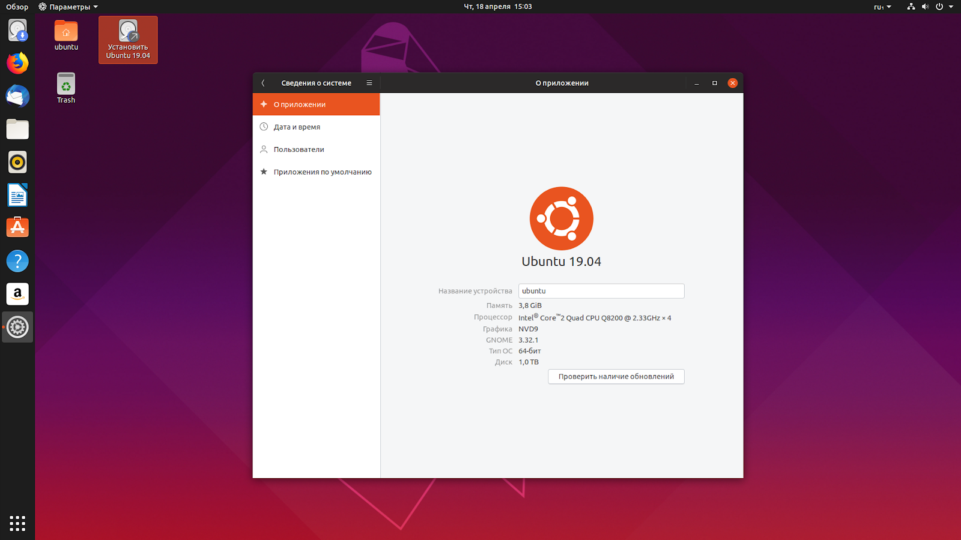
Task: Click the device name field showing ubuntu
Action: (601, 290)
